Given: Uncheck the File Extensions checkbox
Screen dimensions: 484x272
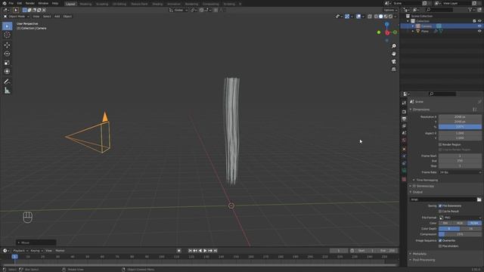Looking at the screenshot, I should point(440,206).
